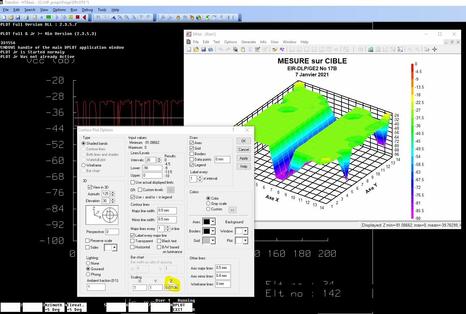466x314 pixels.
Task: Click the red Stop button in HTBasic toolbar
Action: tap(77, 17)
